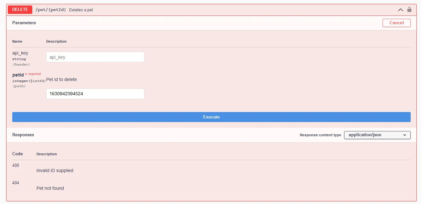
Task: Click the 'Pet id to delete' description
Action: tap(62, 79)
